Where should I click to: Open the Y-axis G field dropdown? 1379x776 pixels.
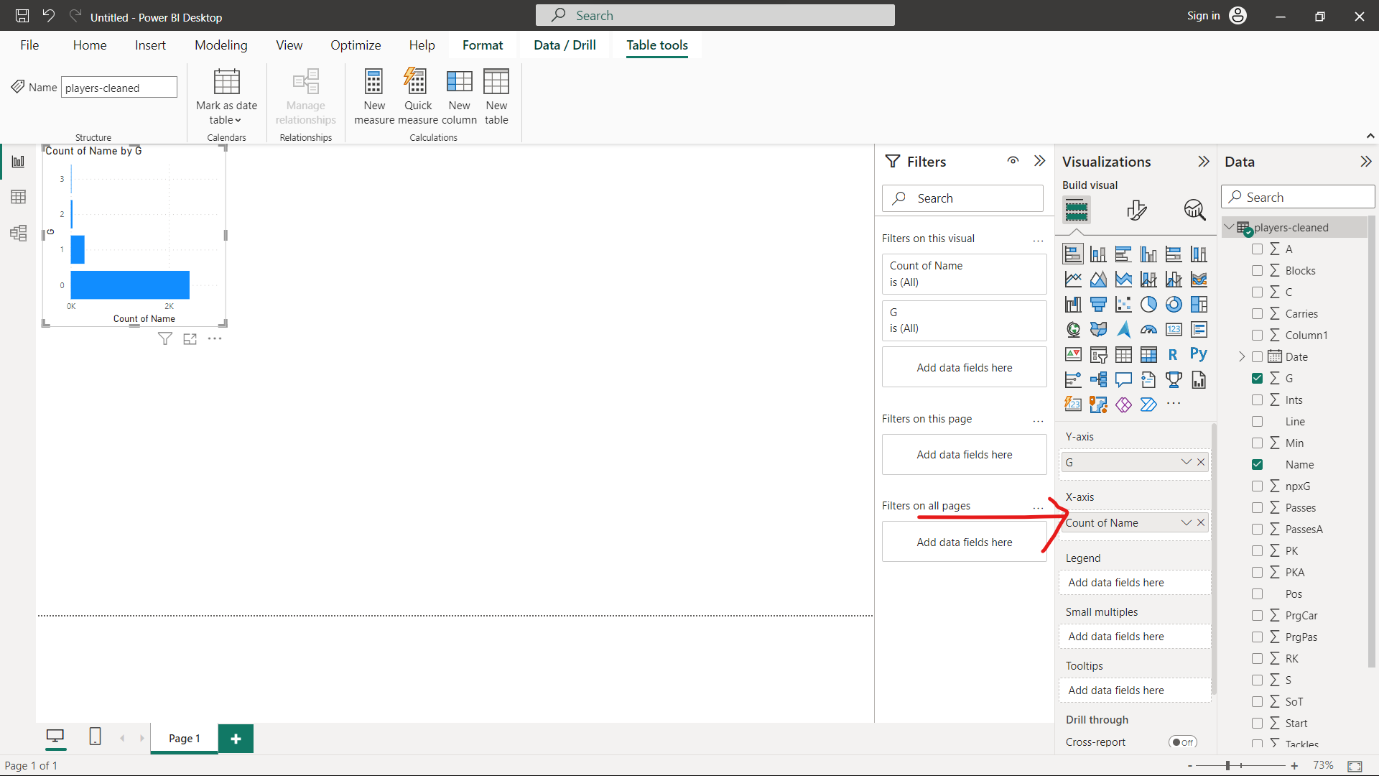[x=1186, y=462]
